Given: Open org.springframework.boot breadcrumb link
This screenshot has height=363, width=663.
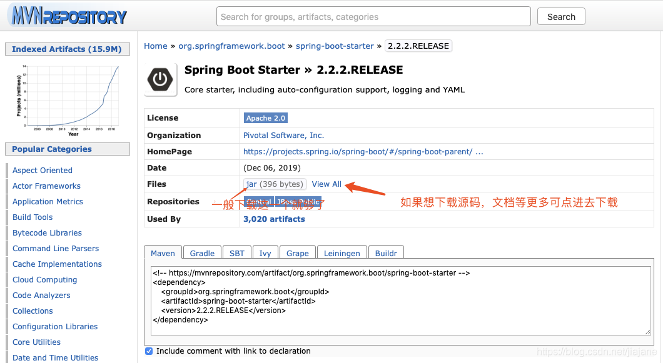Looking at the screenshot, I should (x=231, y=46).
